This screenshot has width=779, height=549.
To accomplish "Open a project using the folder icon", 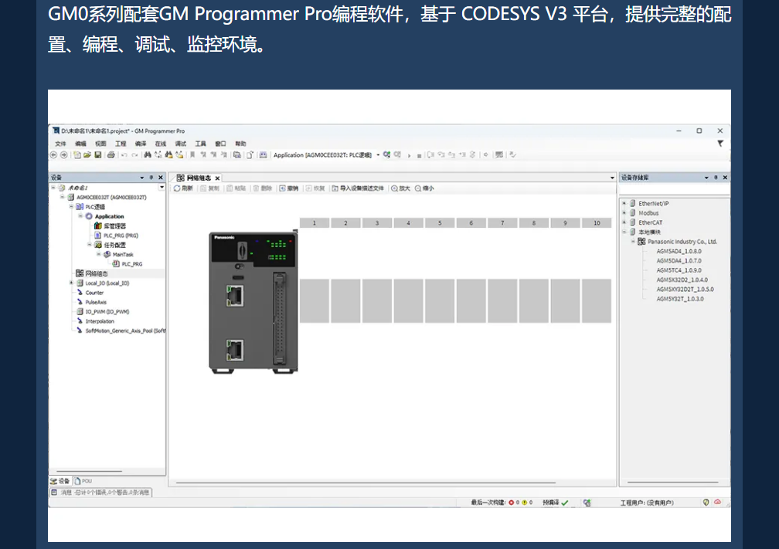I will coord(87,155).
